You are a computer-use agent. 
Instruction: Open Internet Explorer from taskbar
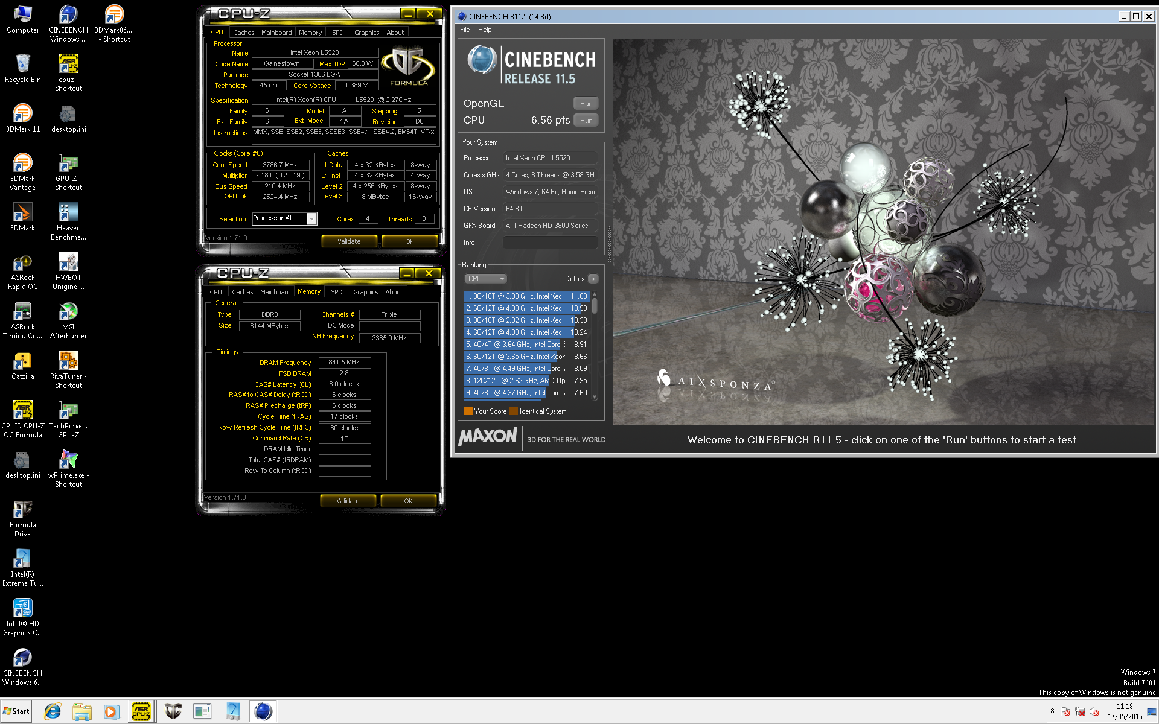53,711
